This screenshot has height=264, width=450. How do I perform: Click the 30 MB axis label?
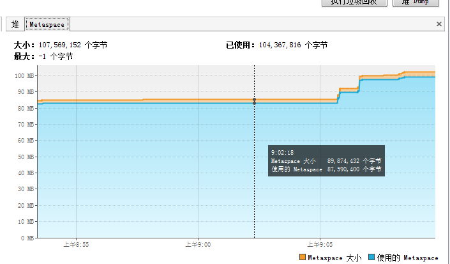click(26, 189)
